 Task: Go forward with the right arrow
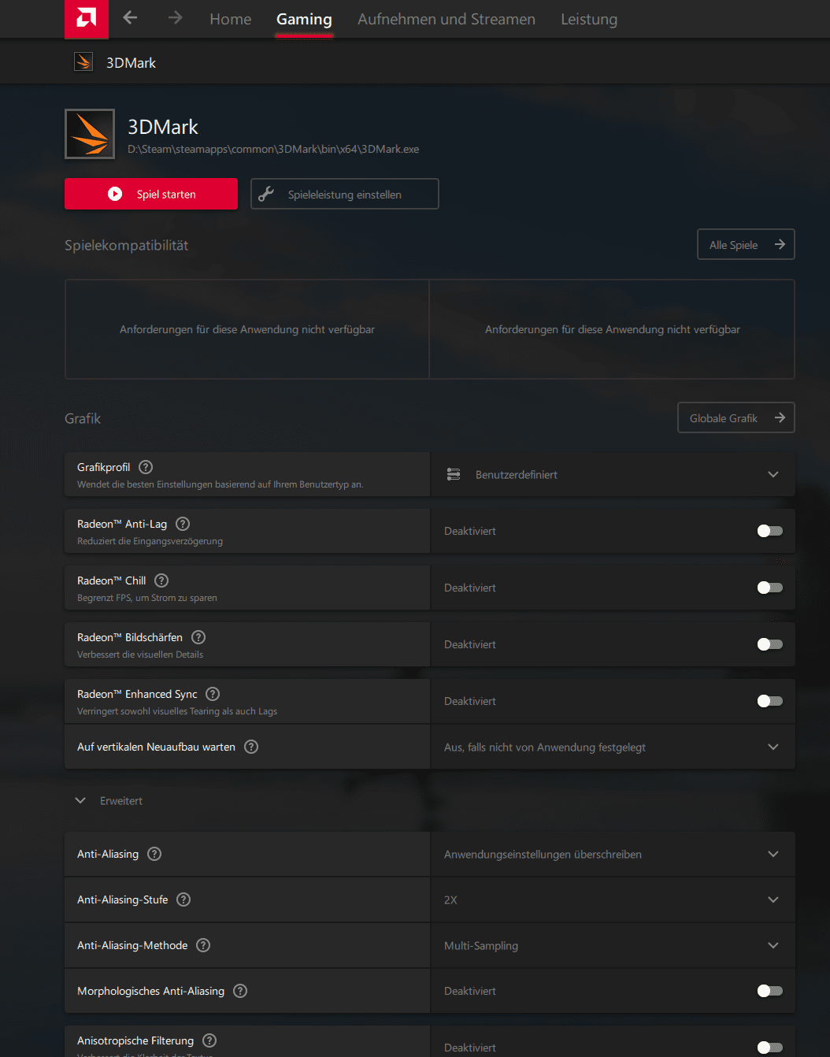(x=175, y=17)
